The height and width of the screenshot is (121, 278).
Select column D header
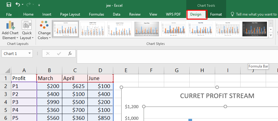100,71
